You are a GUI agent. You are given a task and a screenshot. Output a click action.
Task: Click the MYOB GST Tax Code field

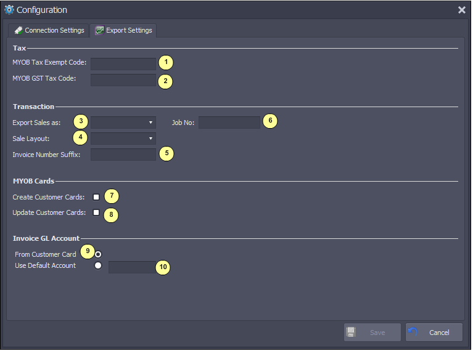tap(123, 80)
